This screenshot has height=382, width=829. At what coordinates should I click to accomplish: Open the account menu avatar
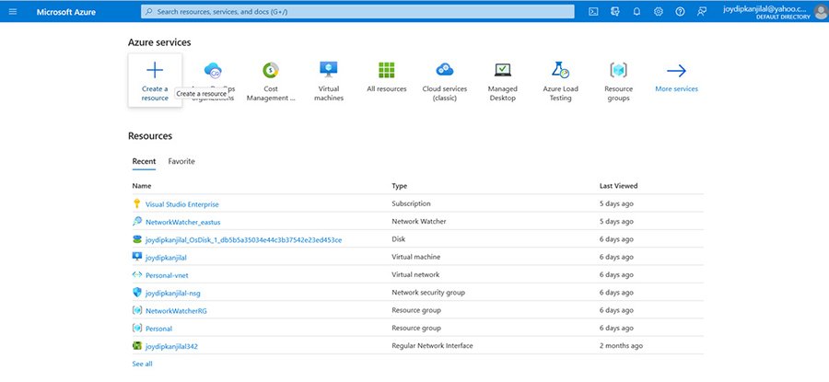820,12
